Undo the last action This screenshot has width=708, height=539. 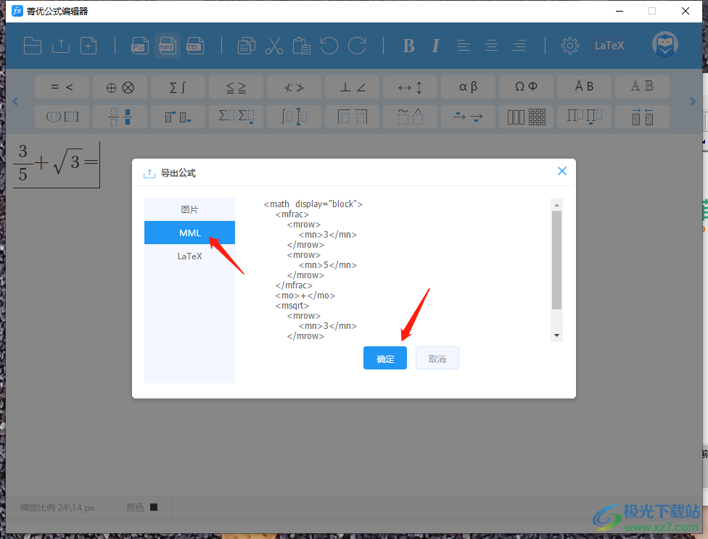[x=329, y=46]
